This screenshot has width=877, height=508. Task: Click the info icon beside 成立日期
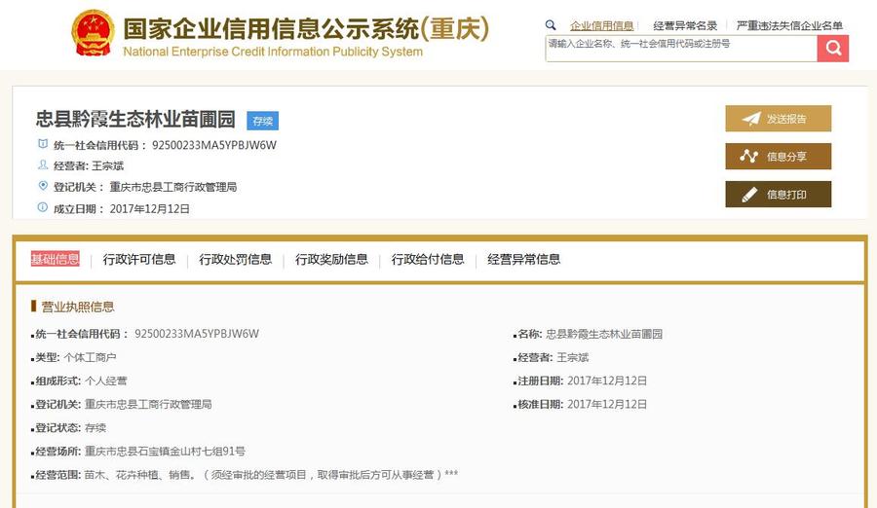click(x=43, y=207)
